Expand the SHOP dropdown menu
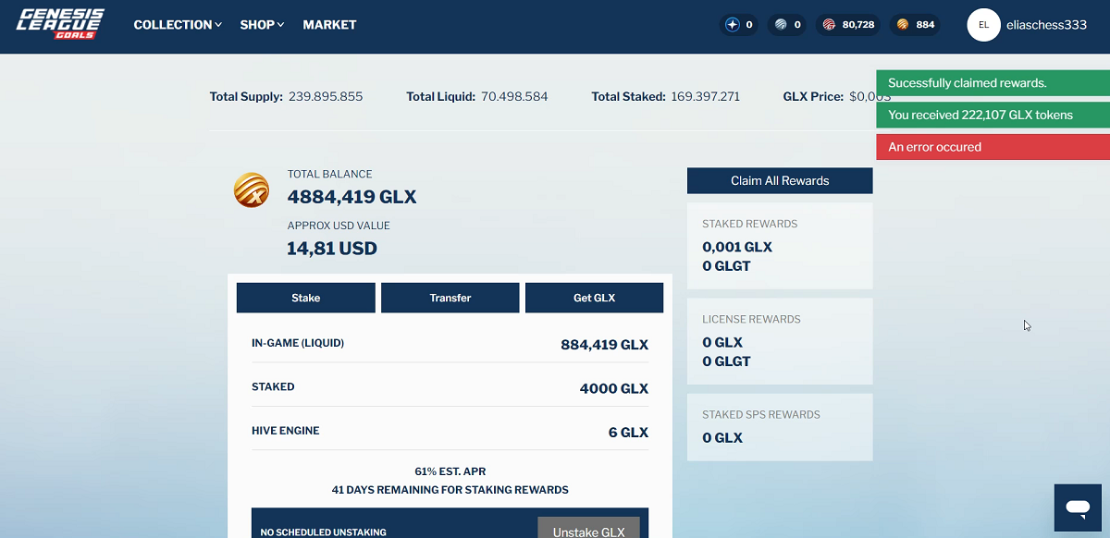1110x538 pixels. (x=262, y=25)
